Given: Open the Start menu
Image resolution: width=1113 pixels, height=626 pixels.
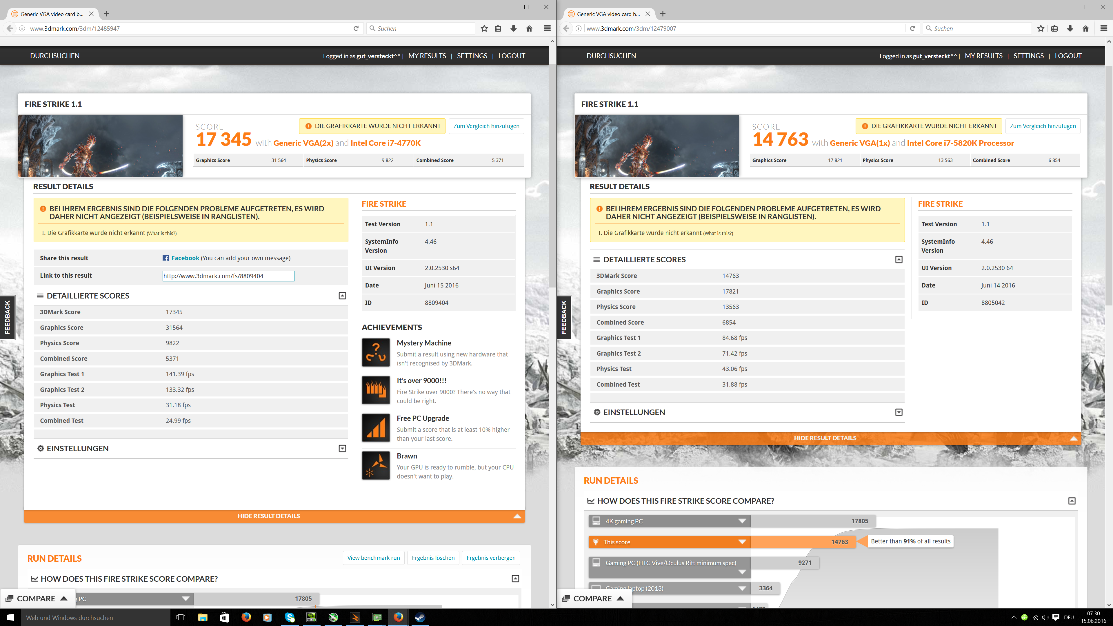Looking at the screenshot, I should pyautogui.click(x=10, y=617).
